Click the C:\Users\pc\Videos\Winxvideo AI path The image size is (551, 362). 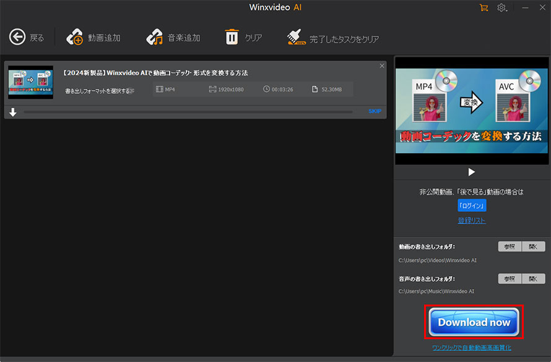[438, 260]
